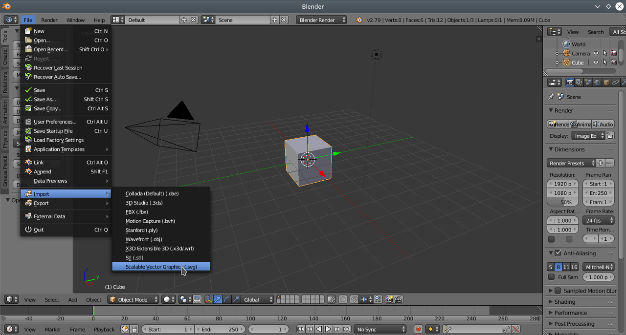Select the scale manipulator icon
The image size is (626, 335).
click(x=236, y=299)
